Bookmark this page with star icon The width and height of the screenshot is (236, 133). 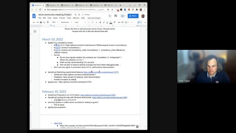(x=112, y=10)
